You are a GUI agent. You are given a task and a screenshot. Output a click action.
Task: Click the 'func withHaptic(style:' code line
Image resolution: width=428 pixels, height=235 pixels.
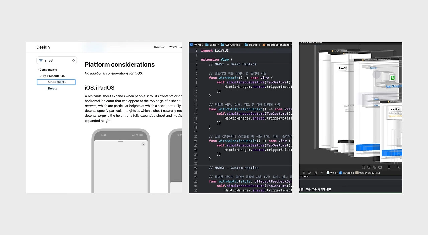(x=250, y=181)
